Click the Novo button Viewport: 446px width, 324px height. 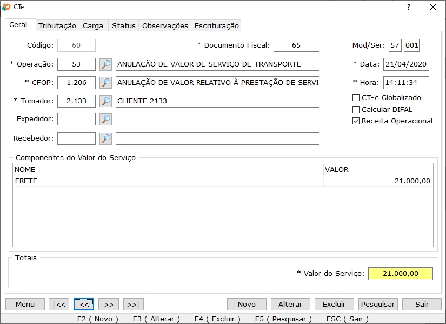[246, 304]
